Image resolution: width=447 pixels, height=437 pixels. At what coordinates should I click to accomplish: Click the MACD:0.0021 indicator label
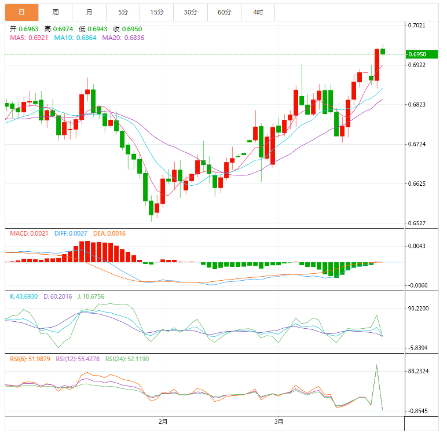point(29,233)
